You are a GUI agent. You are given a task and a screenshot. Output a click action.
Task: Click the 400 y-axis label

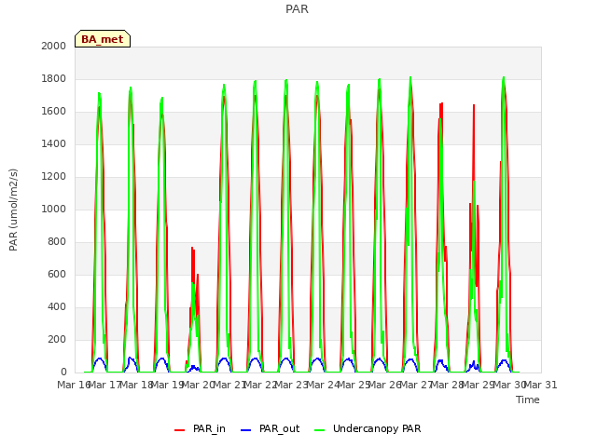tap(57, 306)
